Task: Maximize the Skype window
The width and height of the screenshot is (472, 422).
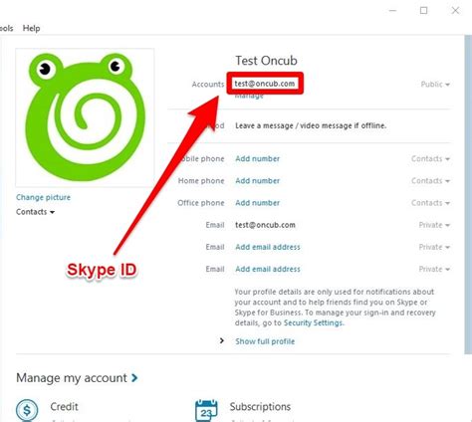Action: [x=424, y=11]
